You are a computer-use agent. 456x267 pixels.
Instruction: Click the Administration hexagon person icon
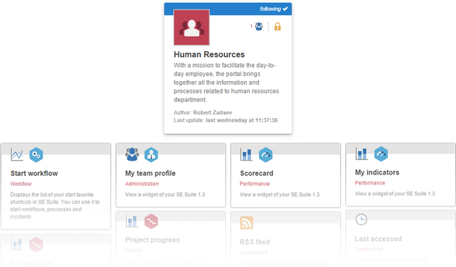coord(151,155)
